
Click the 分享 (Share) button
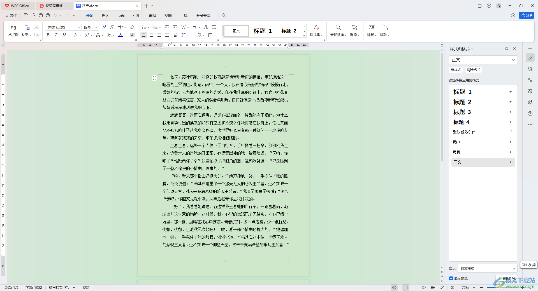(526, 15)
